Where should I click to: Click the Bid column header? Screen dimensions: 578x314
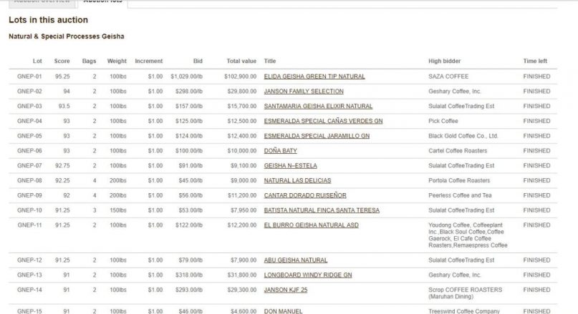[x=198, y=61]
